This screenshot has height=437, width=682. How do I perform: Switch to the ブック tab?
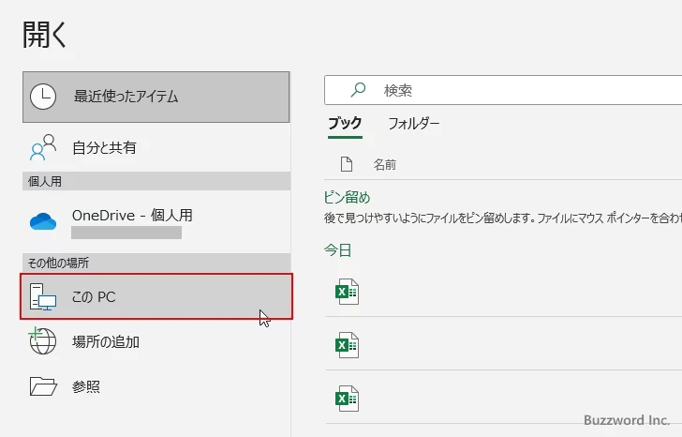pos(345,124)
